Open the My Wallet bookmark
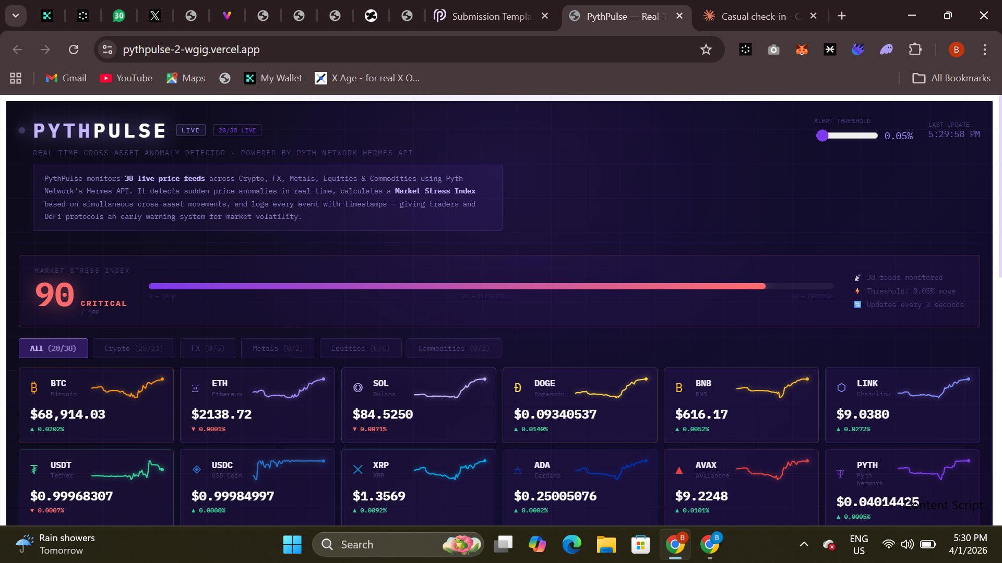 click(x=273, y=78)
